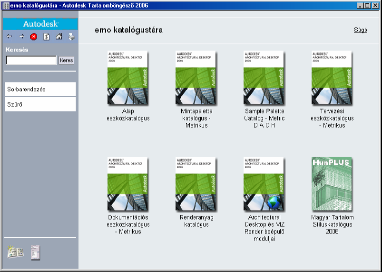Image resolution: width=382 pixels, height=272 pixels.
Task: Open the HunPLUS Magyar Tartalom cover
Action: (332, 184)
